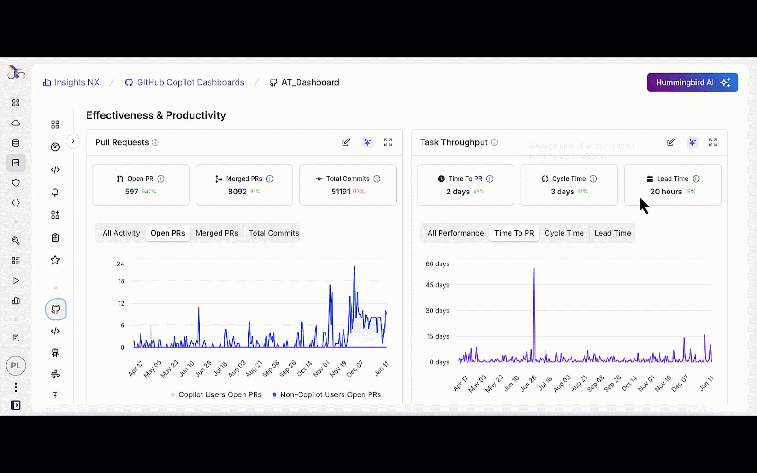
Task: Click the star favorites icon in sidebar
Action: [x=55, y=260]
